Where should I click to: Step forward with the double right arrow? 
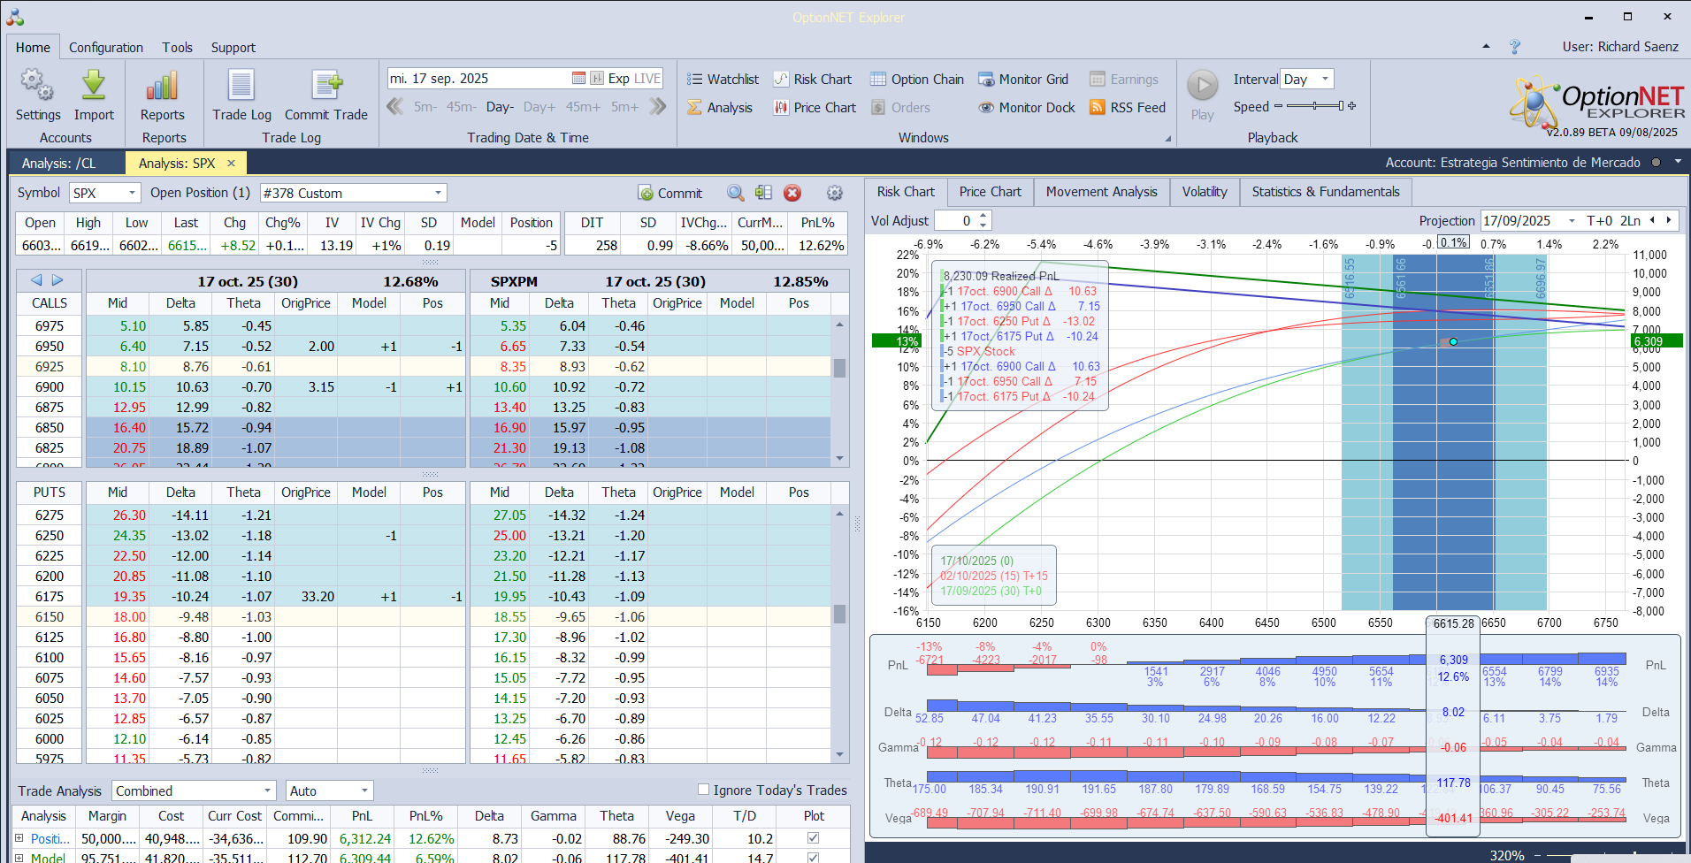[x=657, y=107]
